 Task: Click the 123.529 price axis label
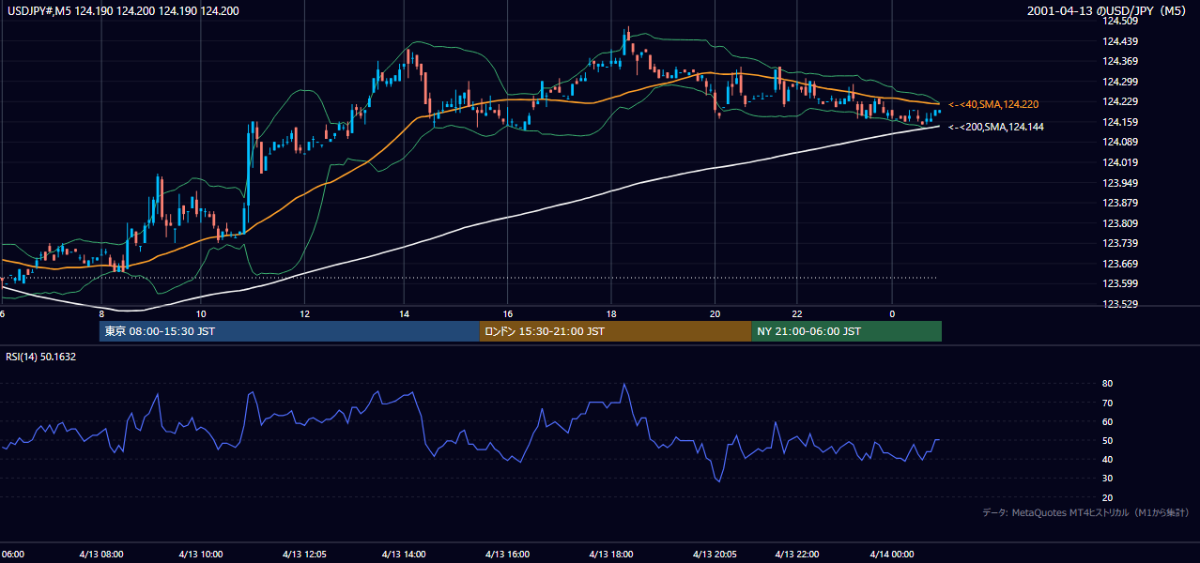1120,304
